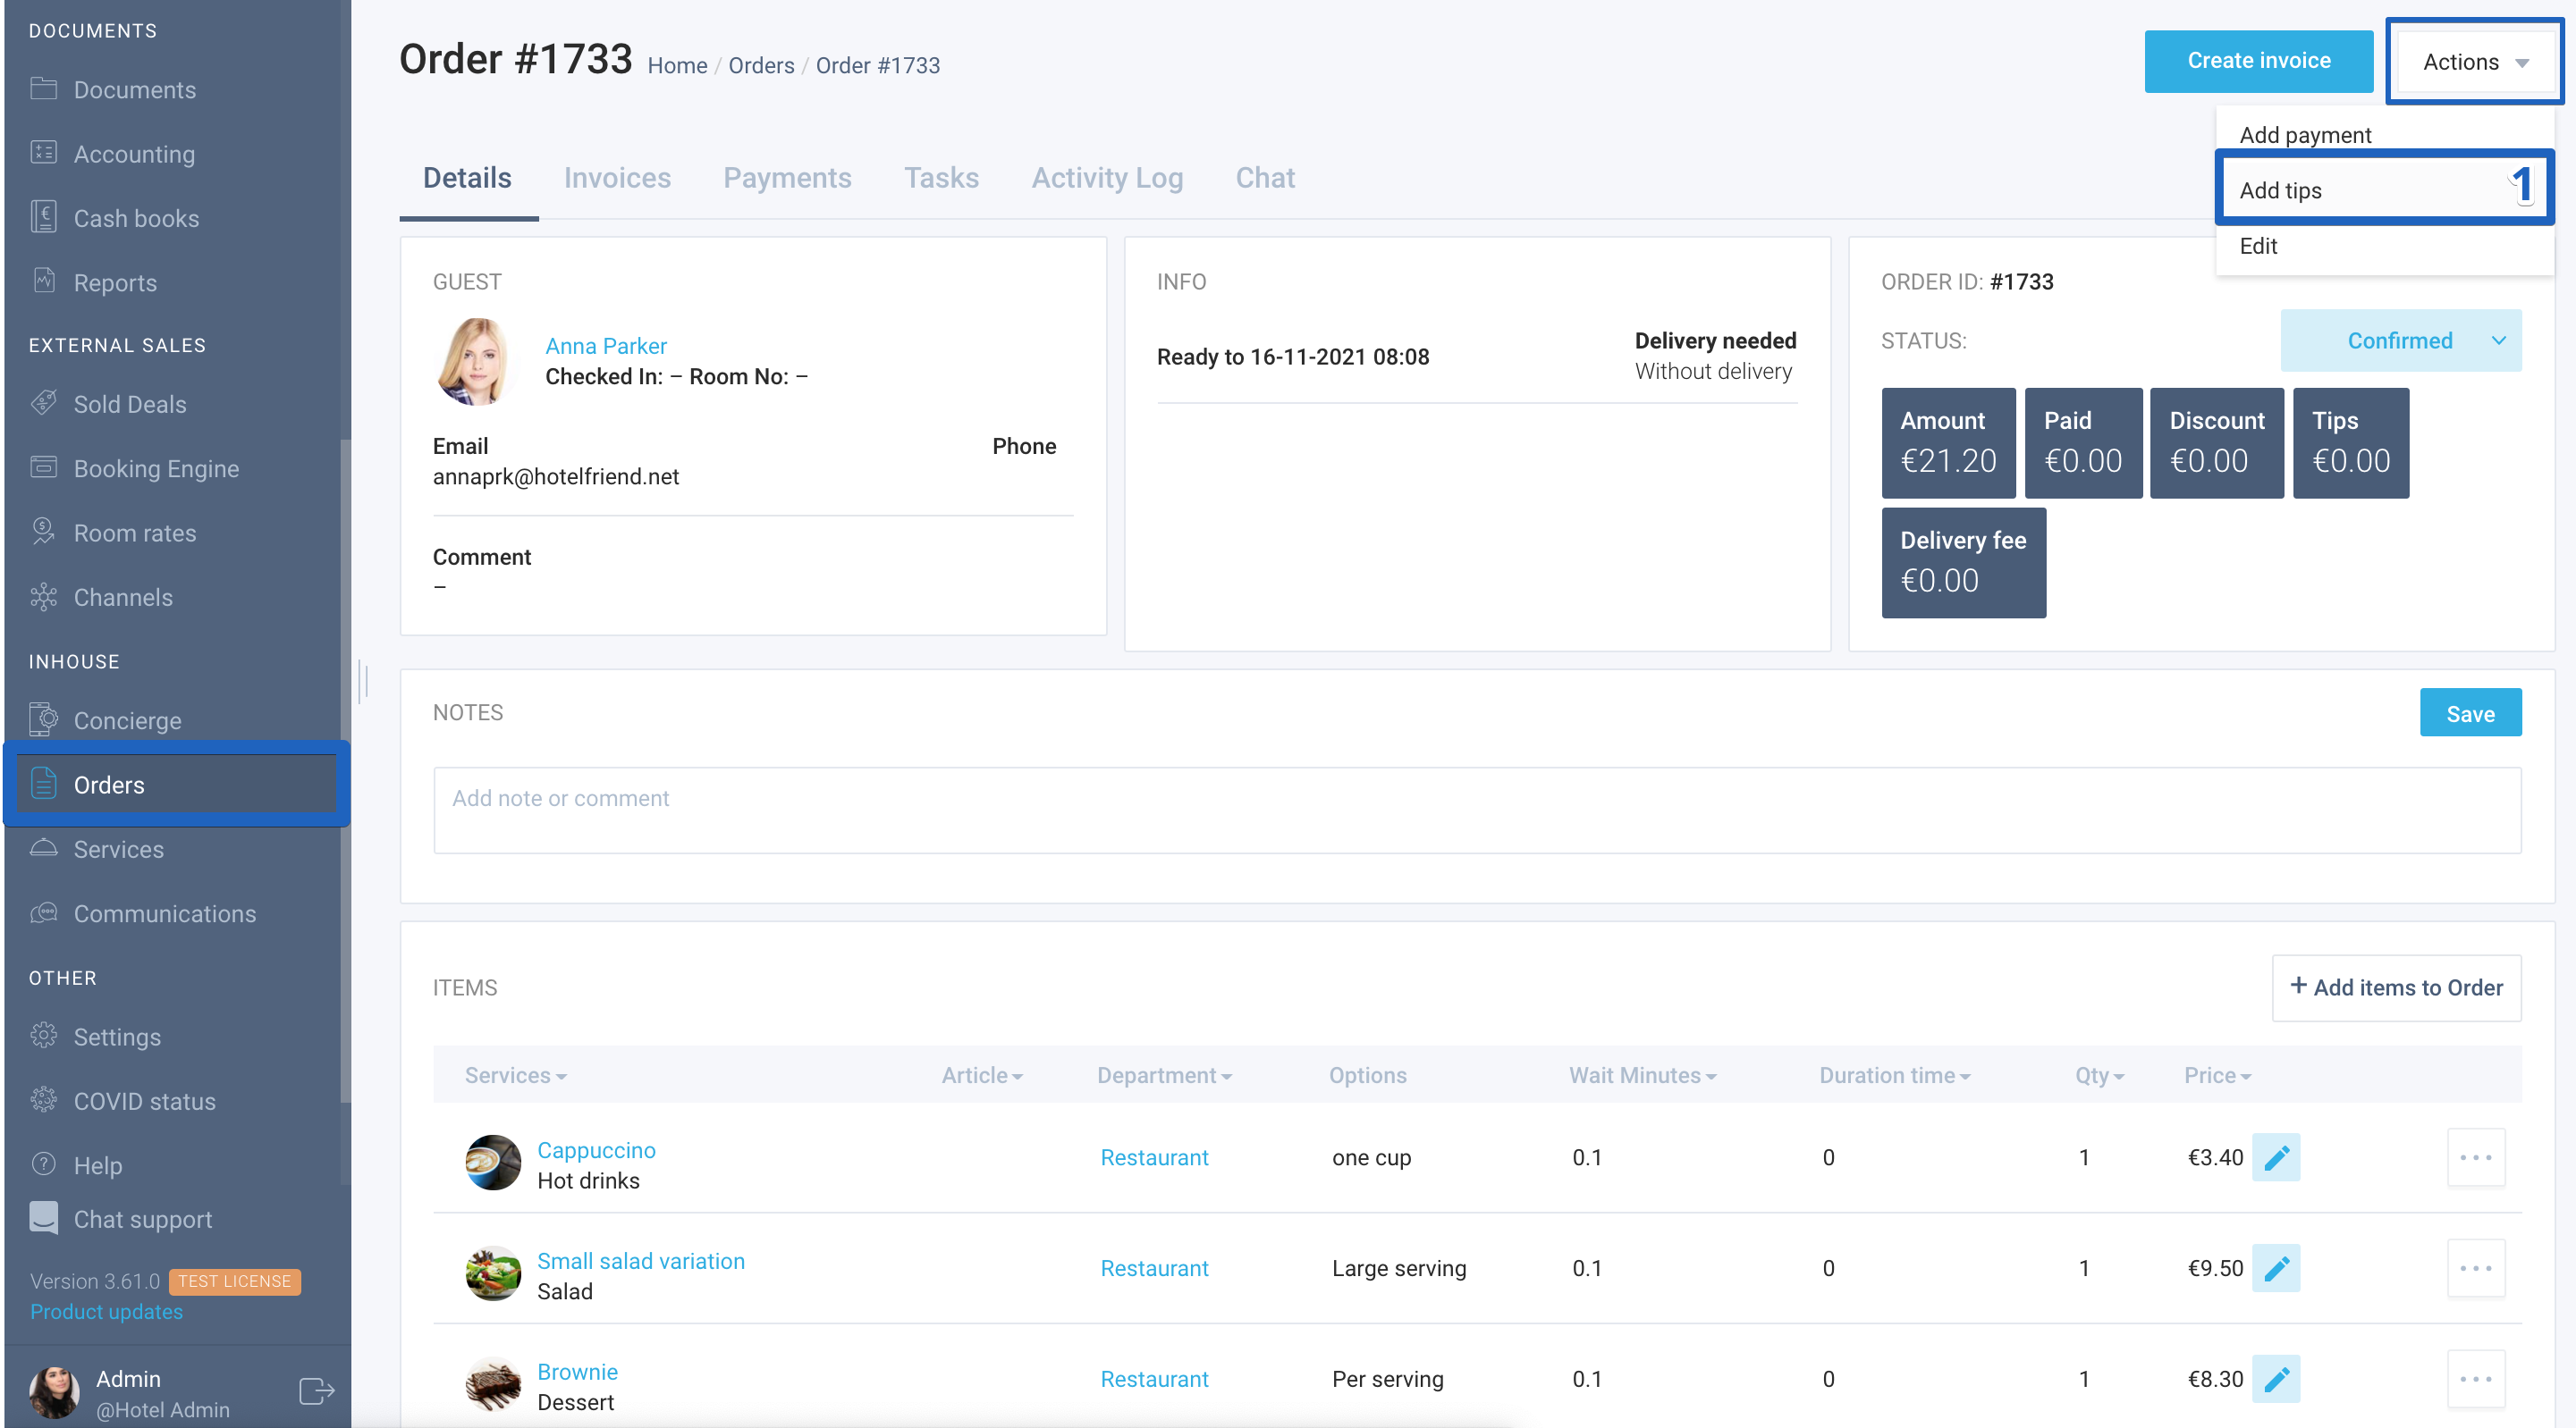Image resolution: width=2576 pixels, height=1428 pixels.
Task: Switch to the Payments tab
Action: (787, 178)
